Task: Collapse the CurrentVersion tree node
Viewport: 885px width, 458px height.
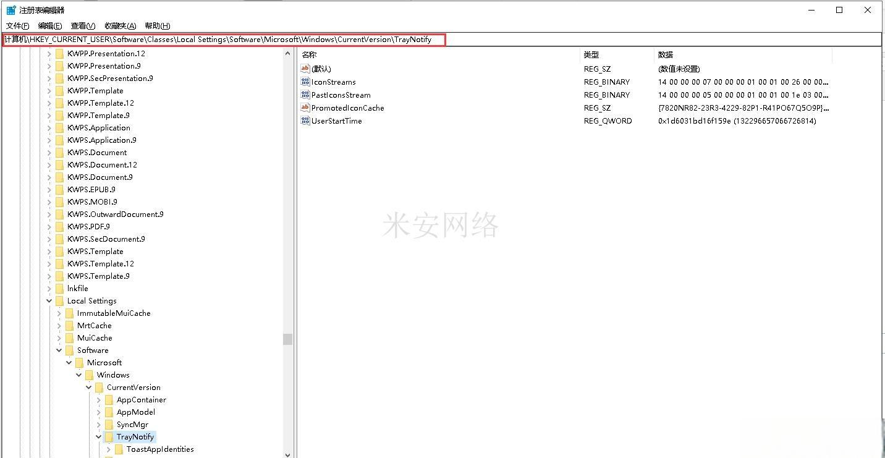Action: click(x=89, y=388)
